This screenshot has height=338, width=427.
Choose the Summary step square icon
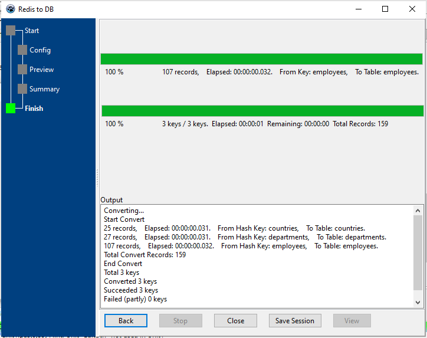[x=22, y=89]
